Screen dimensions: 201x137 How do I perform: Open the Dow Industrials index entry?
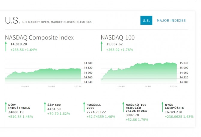pos(20,111)
